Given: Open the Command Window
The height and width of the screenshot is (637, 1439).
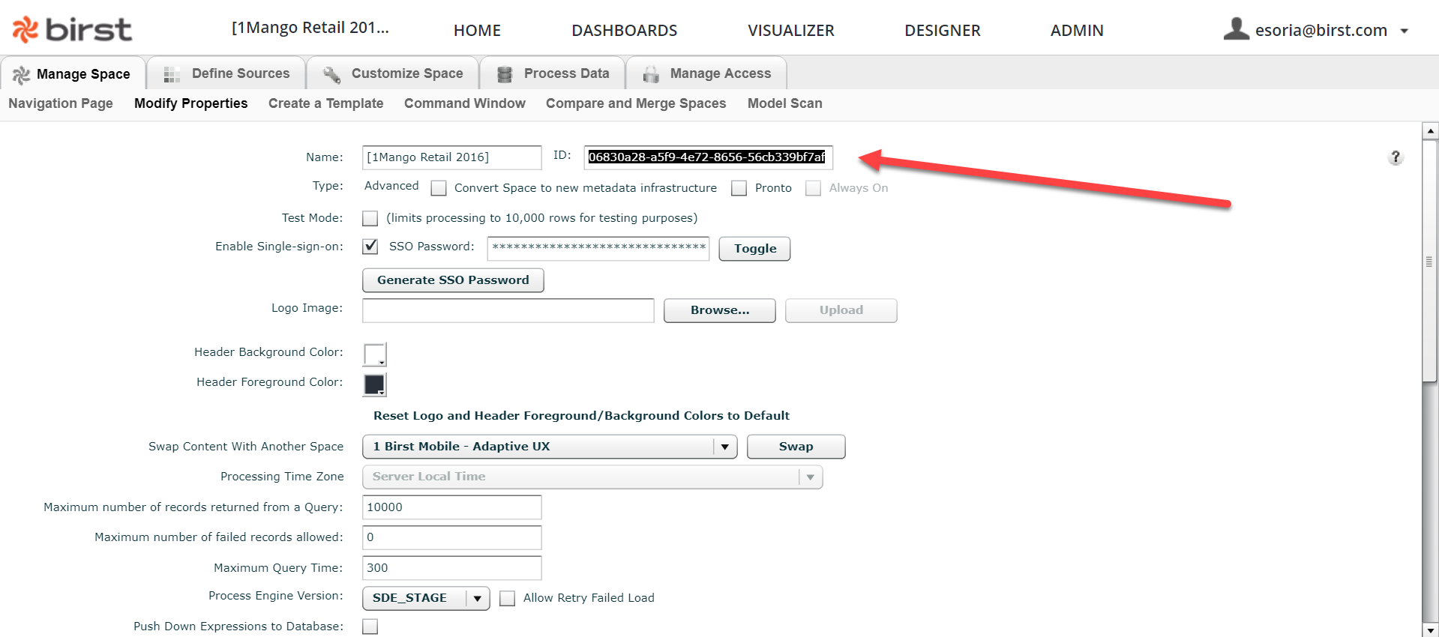Looking at the screenshot, I should (465, 103).
